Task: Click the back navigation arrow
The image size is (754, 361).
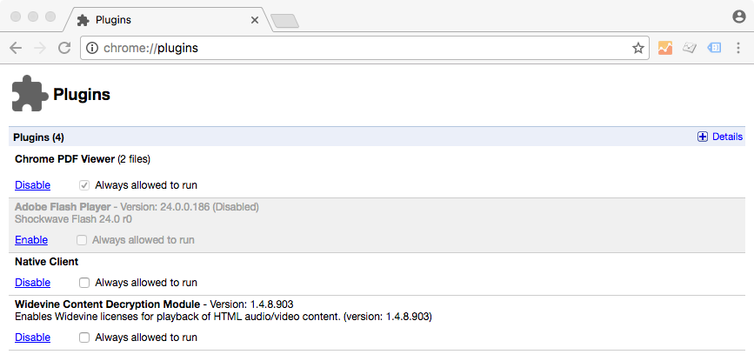Action: point(16,48)
